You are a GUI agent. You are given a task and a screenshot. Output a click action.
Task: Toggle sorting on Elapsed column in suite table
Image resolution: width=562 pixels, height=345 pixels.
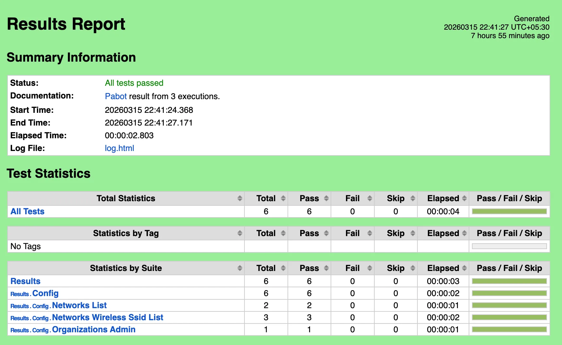tap(464, 268)
